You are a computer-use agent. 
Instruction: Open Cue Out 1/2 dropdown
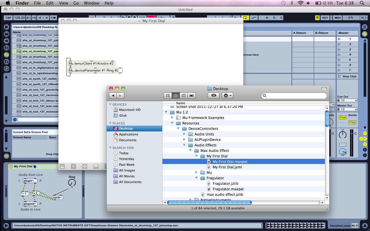point(347,100)
